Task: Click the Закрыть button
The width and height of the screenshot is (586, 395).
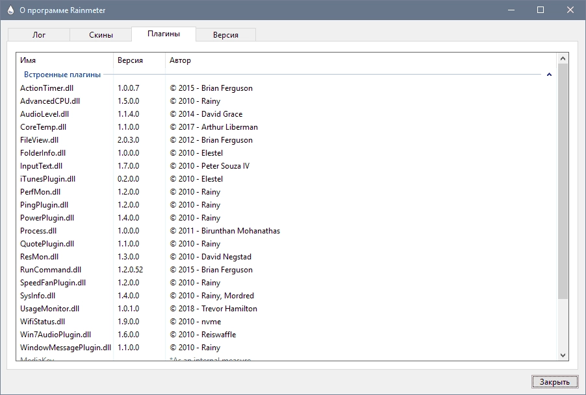Action: [x=555, y=382]
